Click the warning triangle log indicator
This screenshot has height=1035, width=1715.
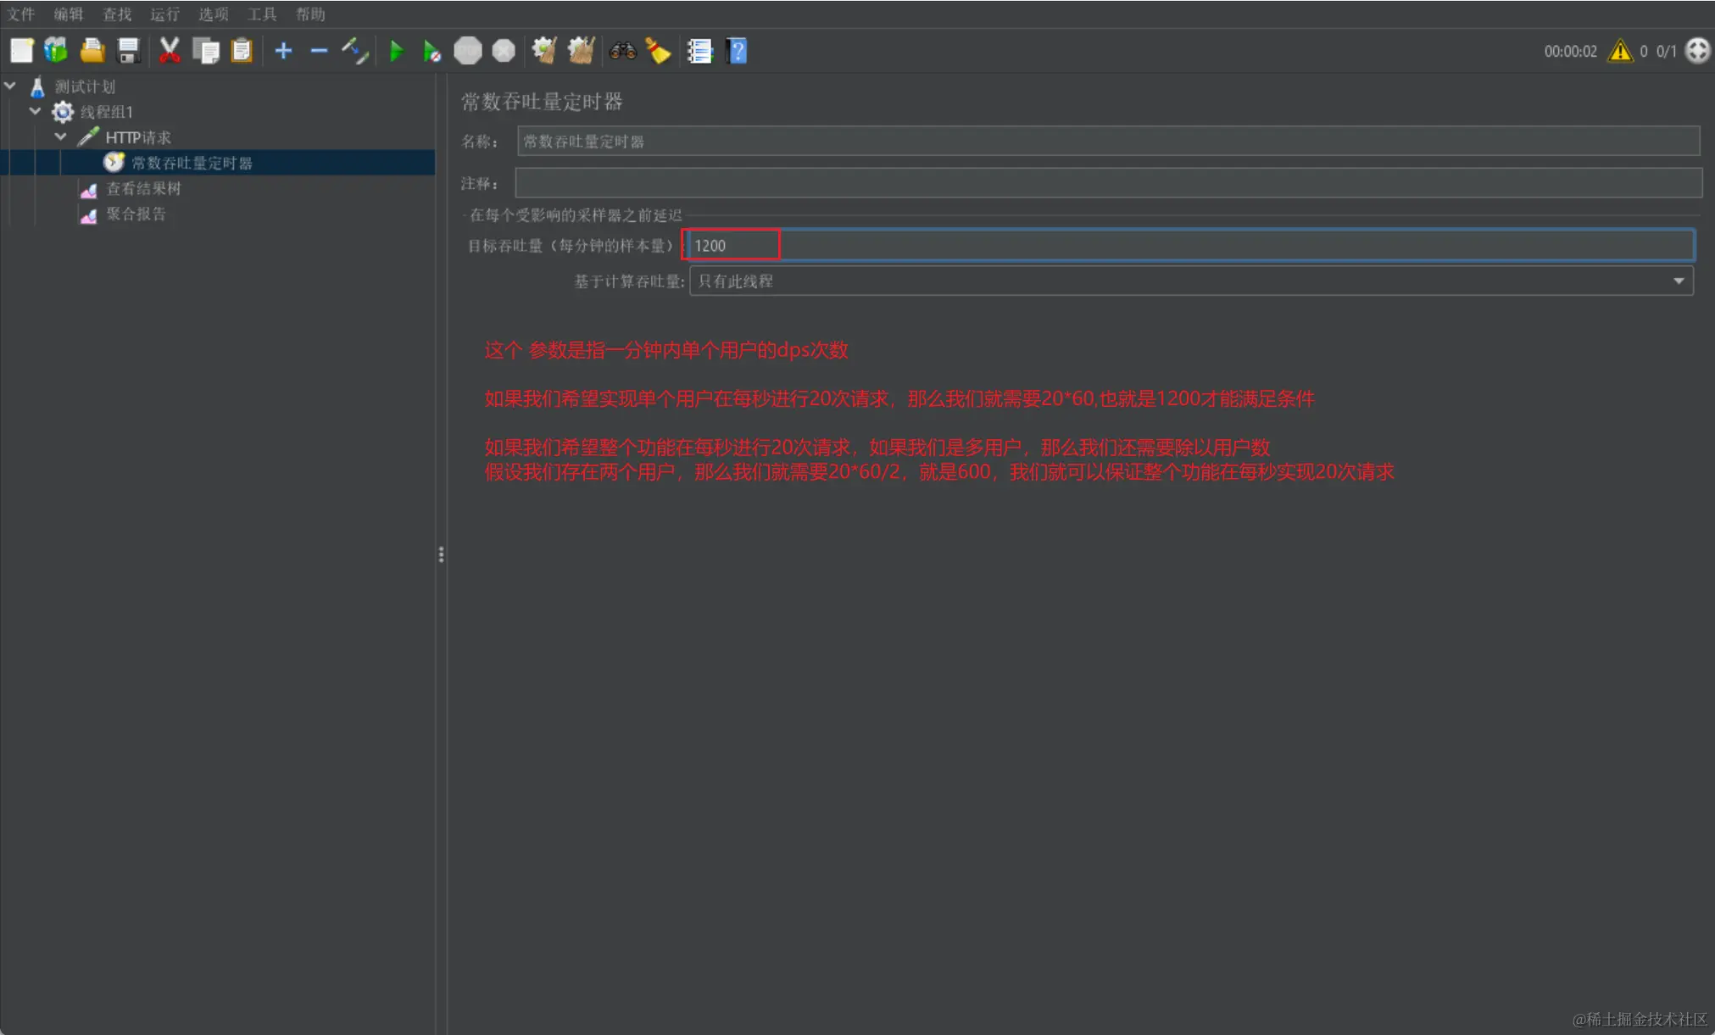tap(1620, 51)
